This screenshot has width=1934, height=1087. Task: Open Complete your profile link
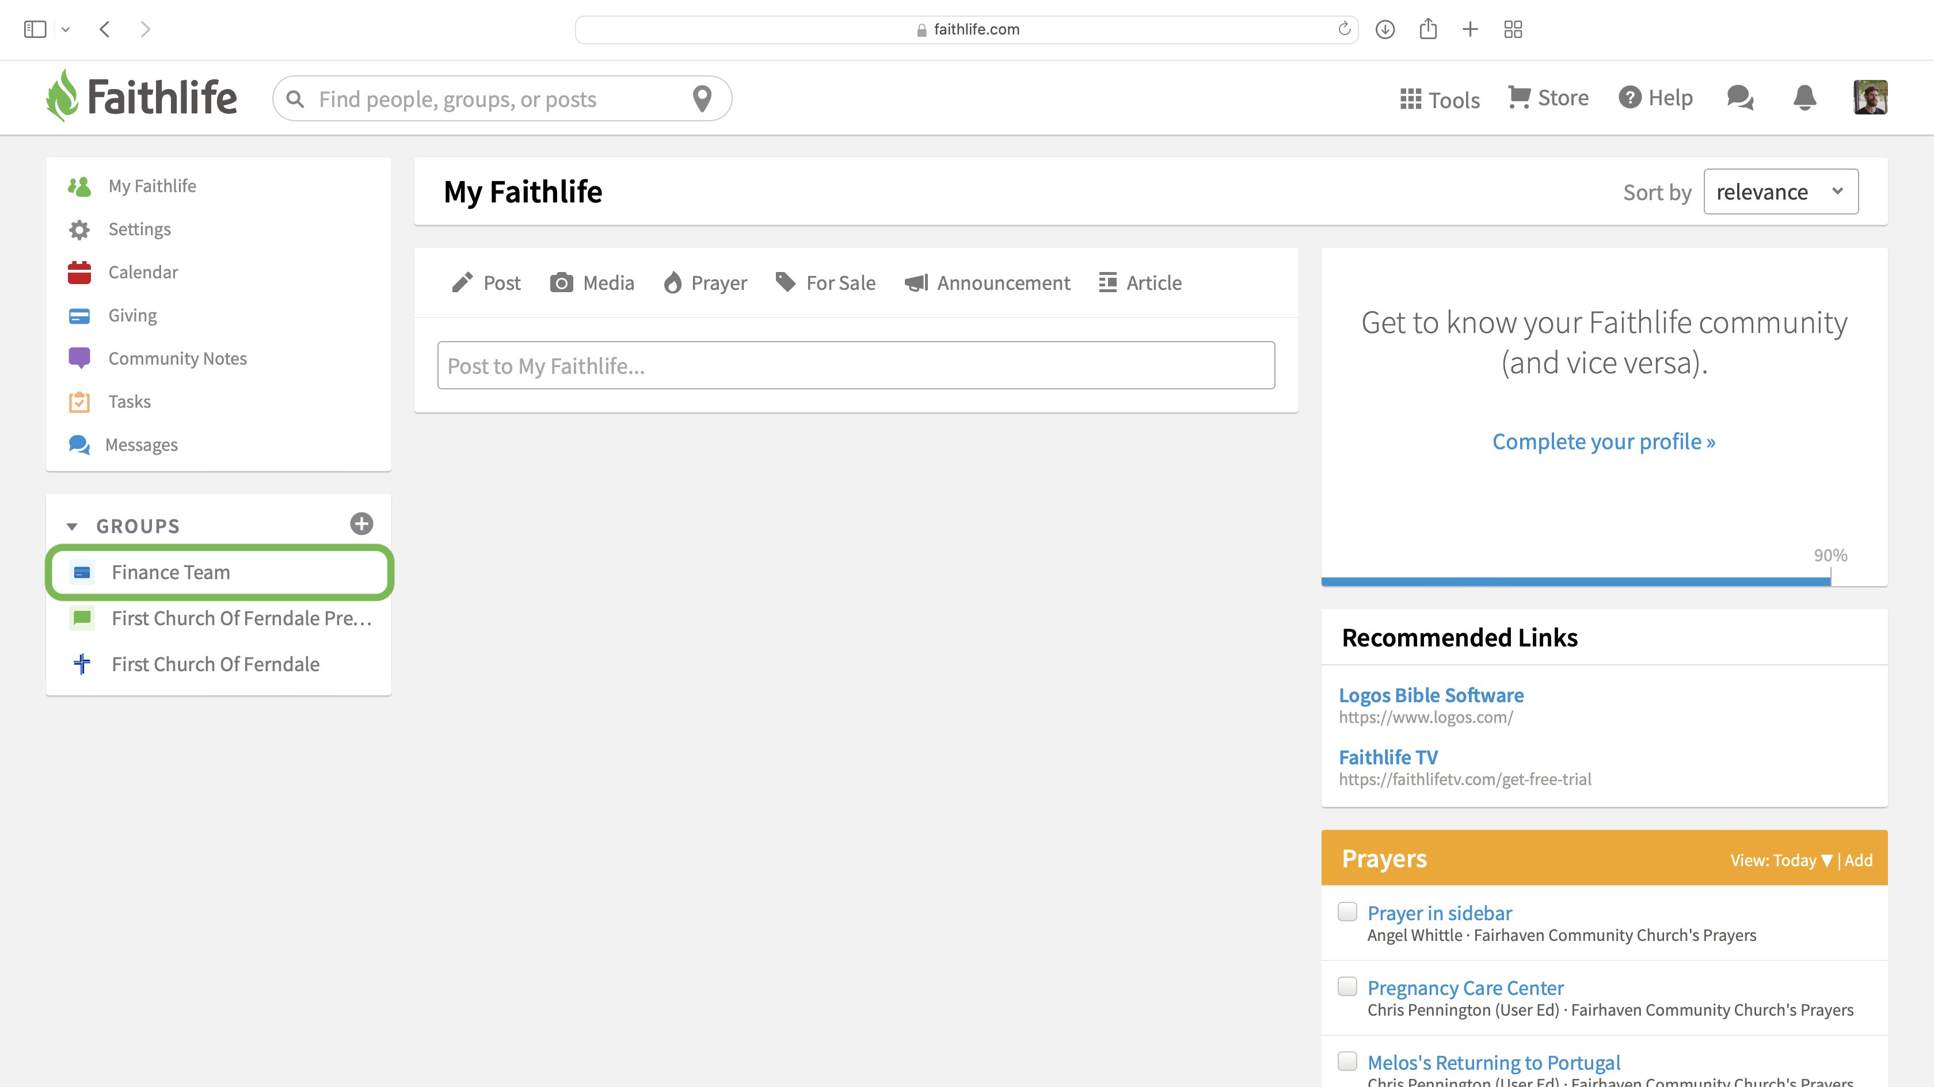[1604, 441]
